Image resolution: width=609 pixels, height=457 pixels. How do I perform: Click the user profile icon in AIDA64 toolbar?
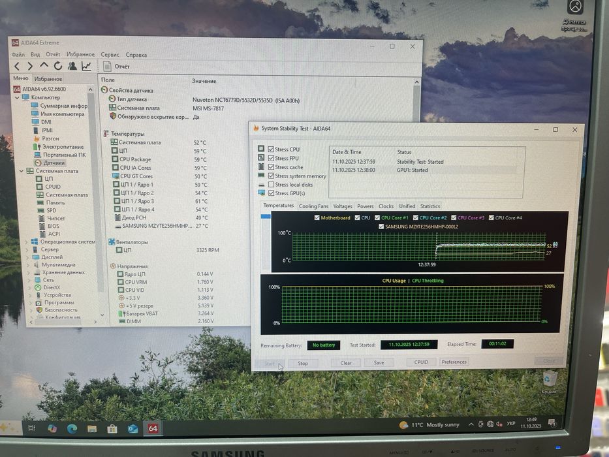72,66
